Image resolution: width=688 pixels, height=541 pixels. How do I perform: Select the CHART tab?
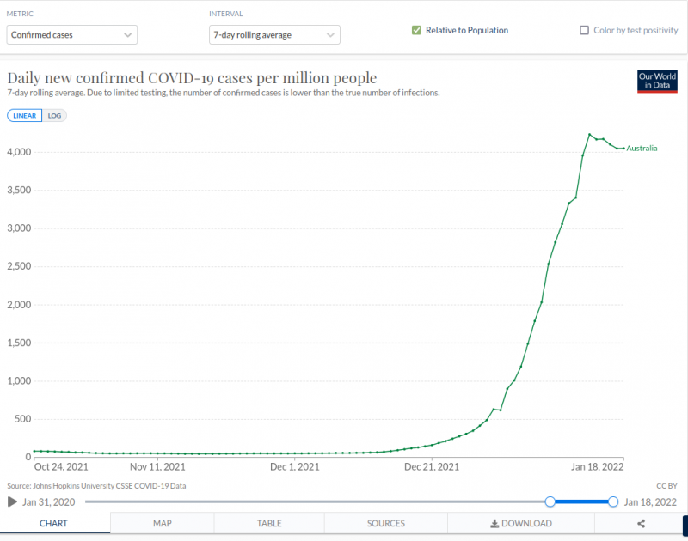(x=54, y=523)
